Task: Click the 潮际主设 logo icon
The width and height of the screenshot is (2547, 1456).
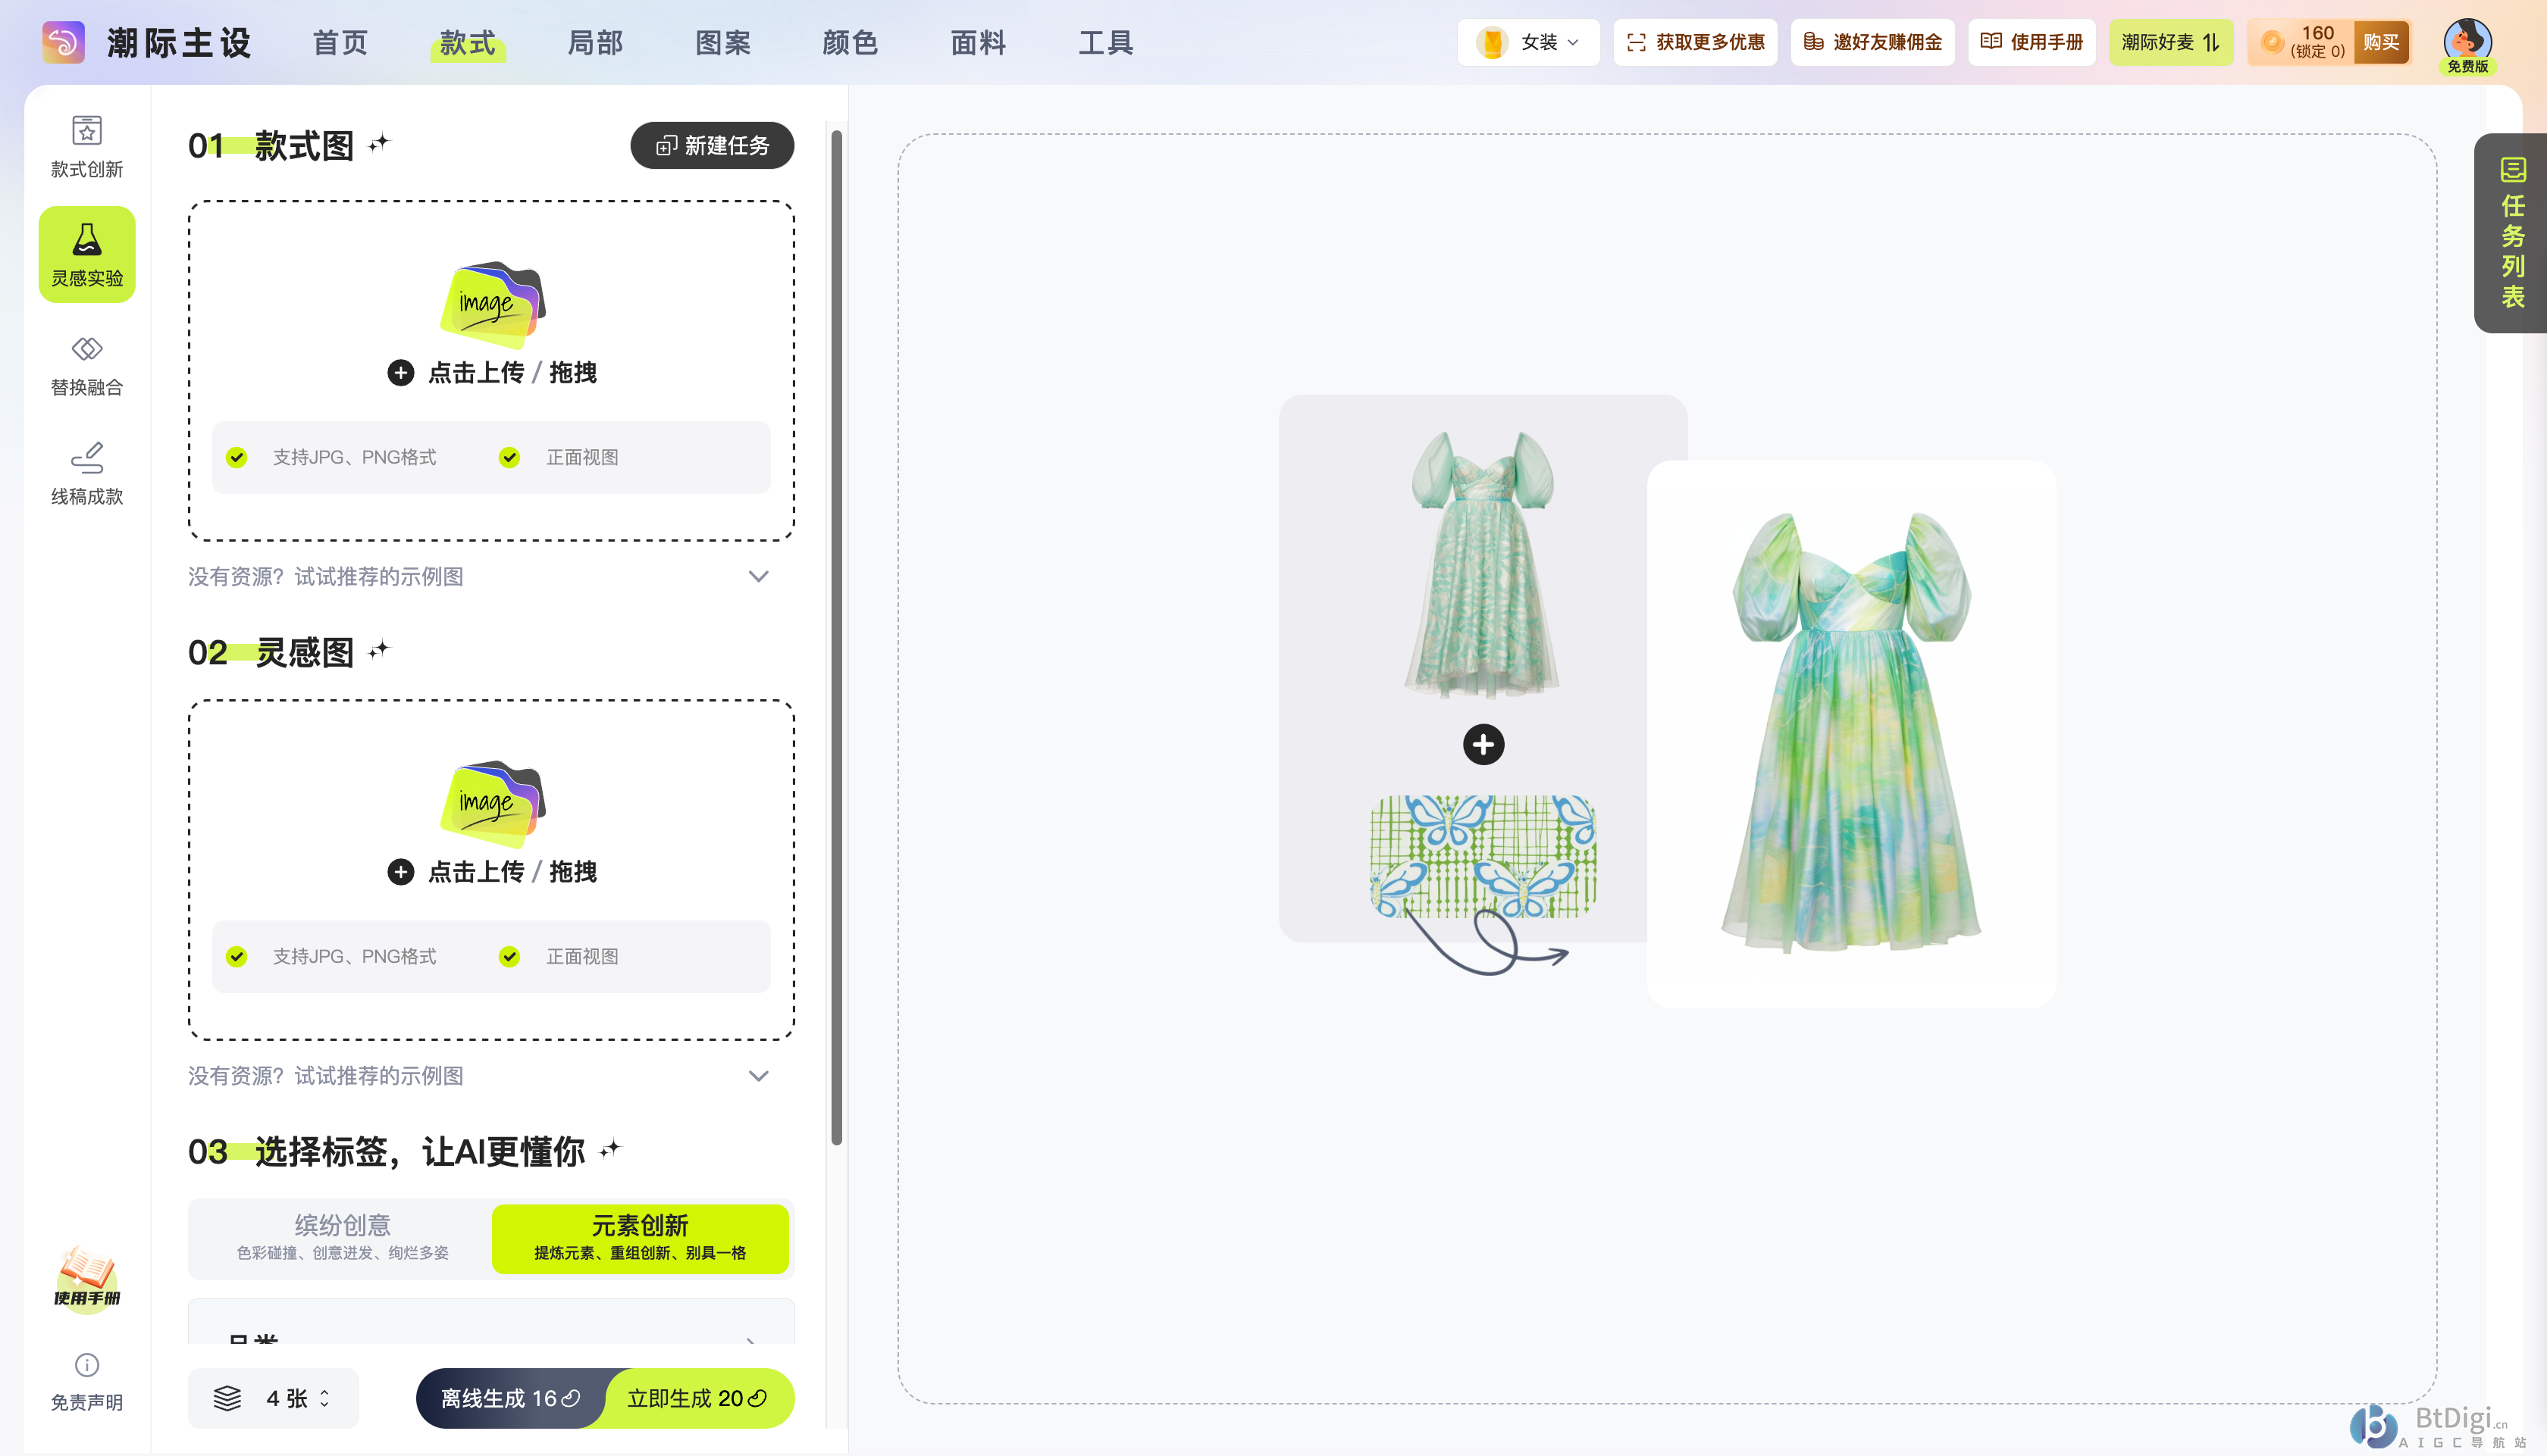Action: (63, 42)
